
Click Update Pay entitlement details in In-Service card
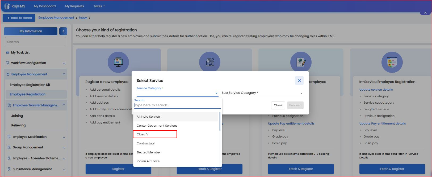383,123
